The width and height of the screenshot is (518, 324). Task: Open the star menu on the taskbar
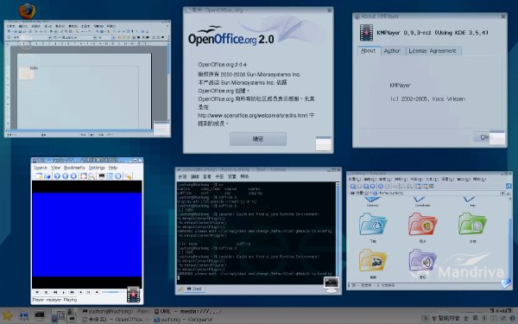point(7,315)
